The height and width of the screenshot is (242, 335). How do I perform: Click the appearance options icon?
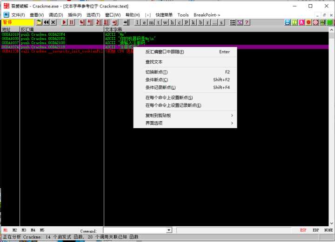point(240,22)
